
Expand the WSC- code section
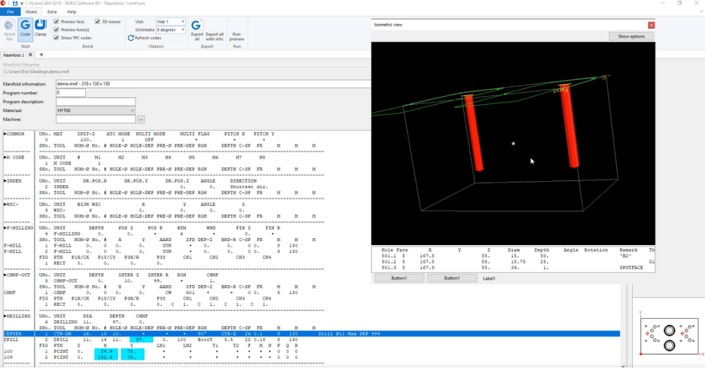coord(6,204)
